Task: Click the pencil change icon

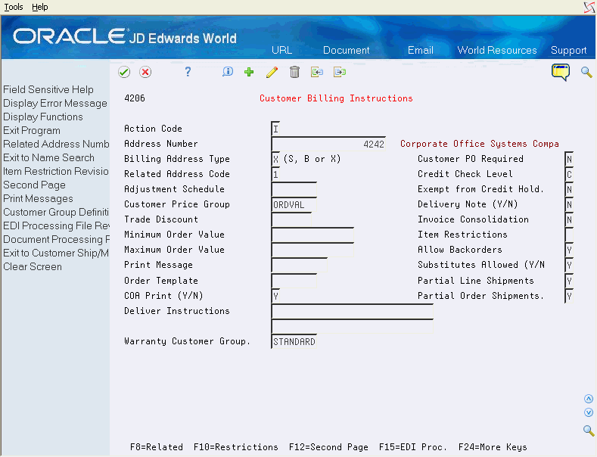Action: (x=272, y=72)
